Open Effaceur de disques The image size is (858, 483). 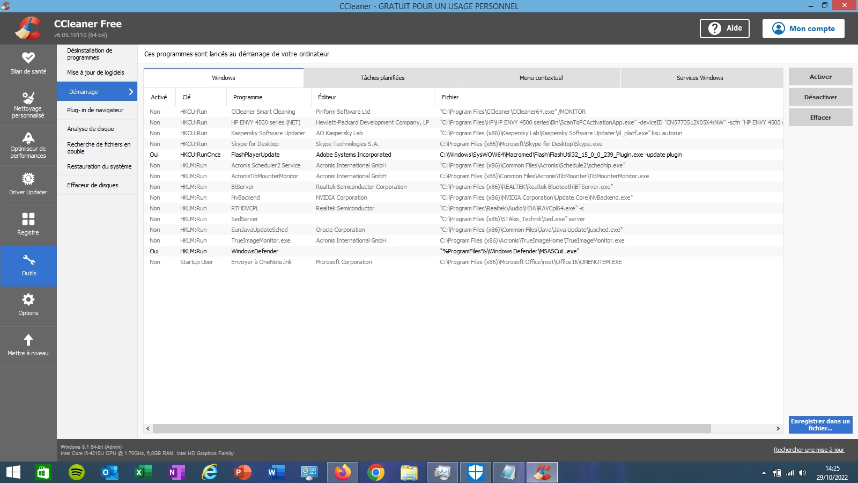(x=97, y=185)
